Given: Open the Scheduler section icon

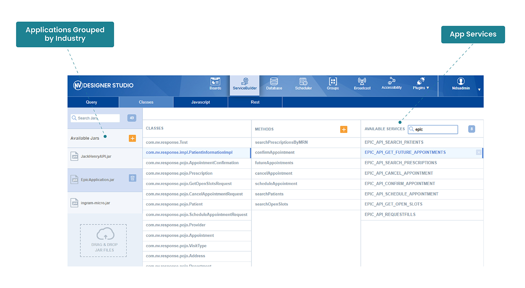Looking at the screenshot, I should click(303, 81).
